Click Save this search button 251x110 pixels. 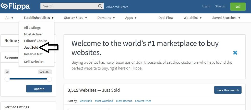pos(228,90)
